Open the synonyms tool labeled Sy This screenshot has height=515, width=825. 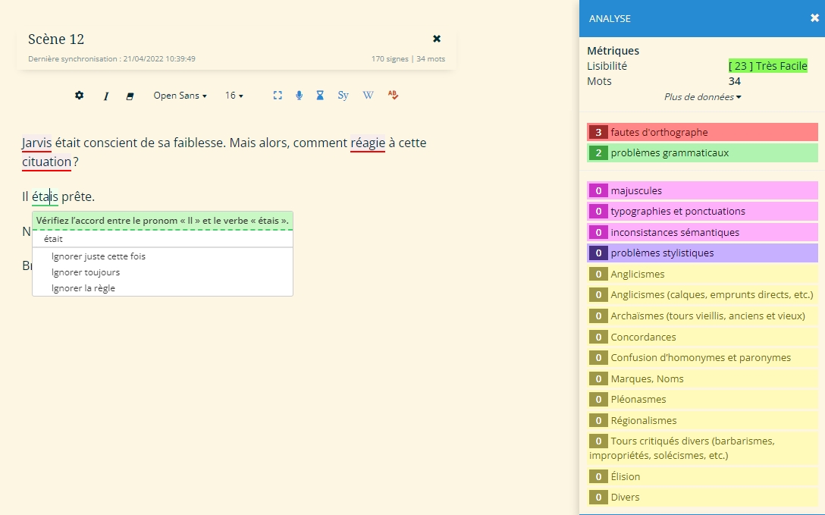343,96
